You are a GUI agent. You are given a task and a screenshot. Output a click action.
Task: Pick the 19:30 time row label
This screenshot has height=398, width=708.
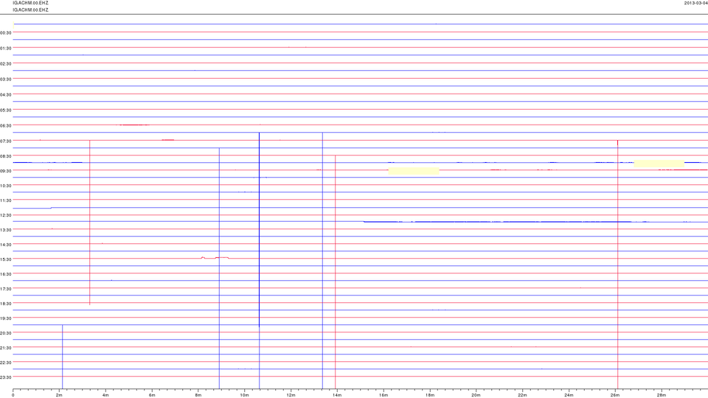pyautogui.click(x=5, y=318)
